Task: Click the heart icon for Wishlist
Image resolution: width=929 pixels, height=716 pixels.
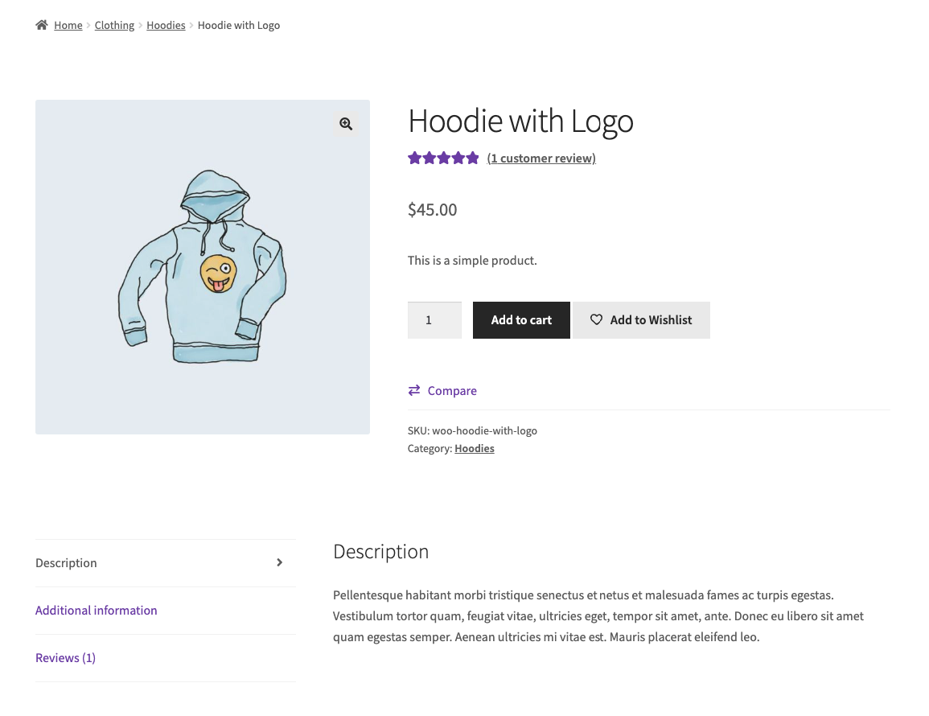Action: (596, 320)
